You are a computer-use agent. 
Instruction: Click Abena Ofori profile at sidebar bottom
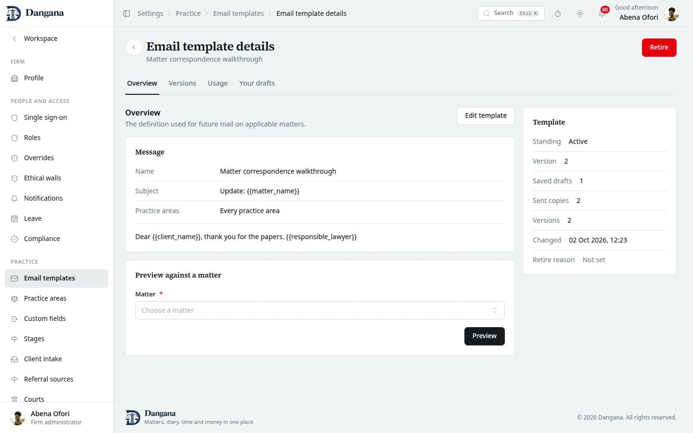click(56, 418)
